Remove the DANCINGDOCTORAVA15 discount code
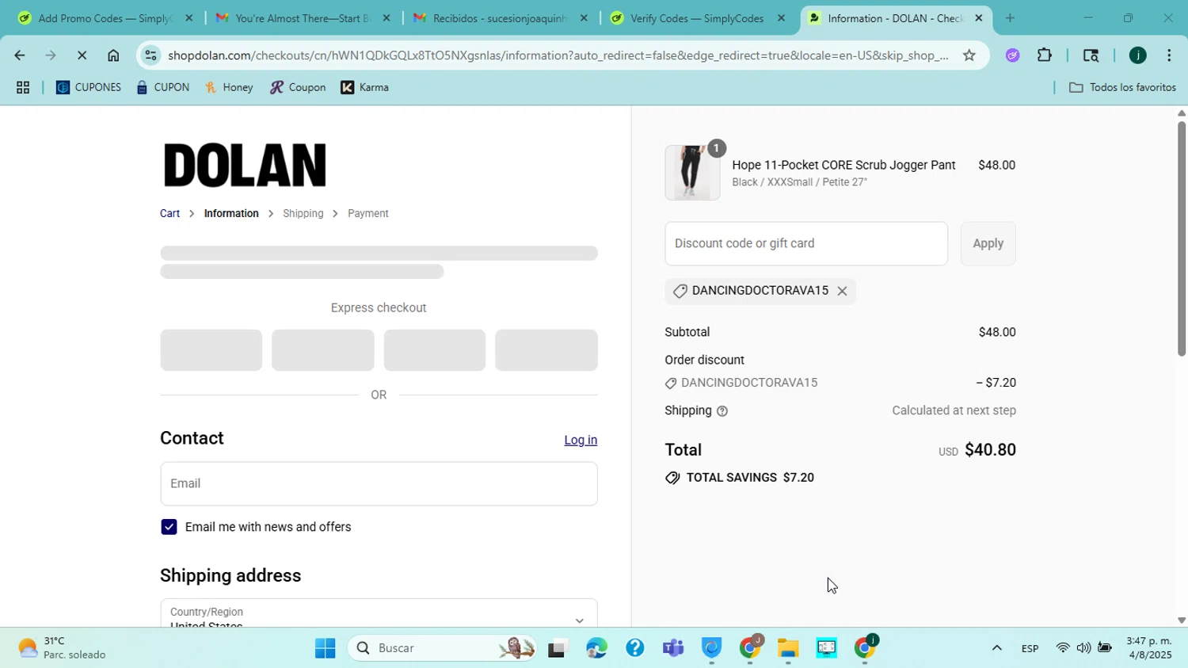 pyautogui.click(x=842, y=292)
